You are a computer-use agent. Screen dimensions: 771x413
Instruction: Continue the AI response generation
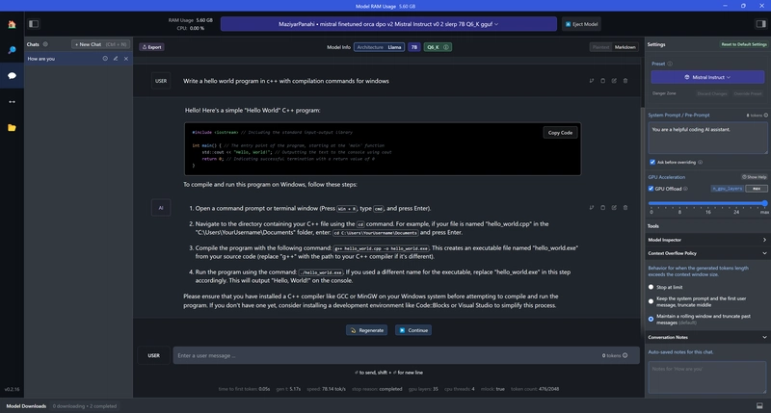(x=413, y=330)
